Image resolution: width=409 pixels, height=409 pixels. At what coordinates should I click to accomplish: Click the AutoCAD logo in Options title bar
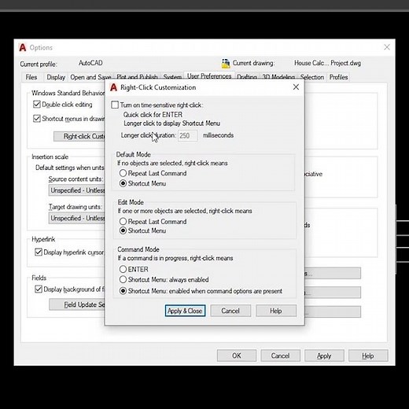coord(23,47)
